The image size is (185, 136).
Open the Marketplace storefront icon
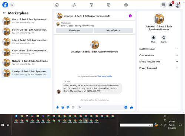pos(109,5)
